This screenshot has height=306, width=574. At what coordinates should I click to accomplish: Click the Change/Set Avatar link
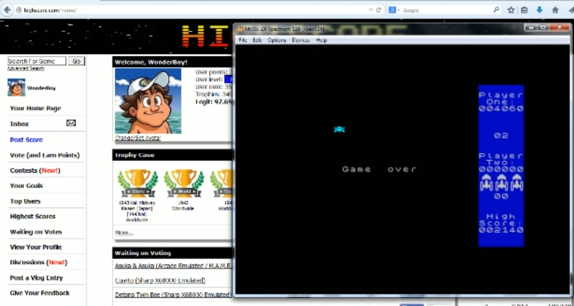pyautogui.click(x=137, y=138)
